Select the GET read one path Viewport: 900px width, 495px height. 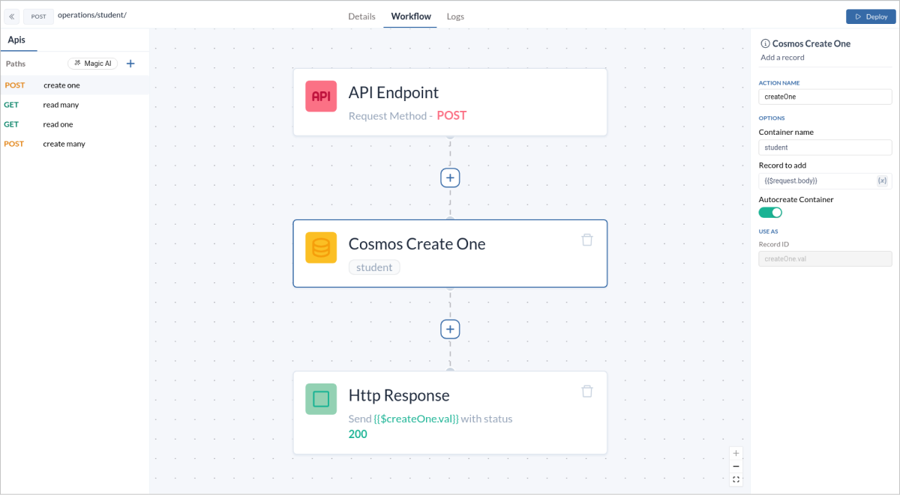coord(74,124)
